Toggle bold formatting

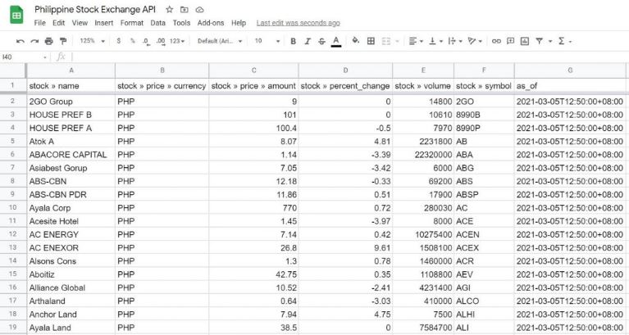tap(294, 41)
